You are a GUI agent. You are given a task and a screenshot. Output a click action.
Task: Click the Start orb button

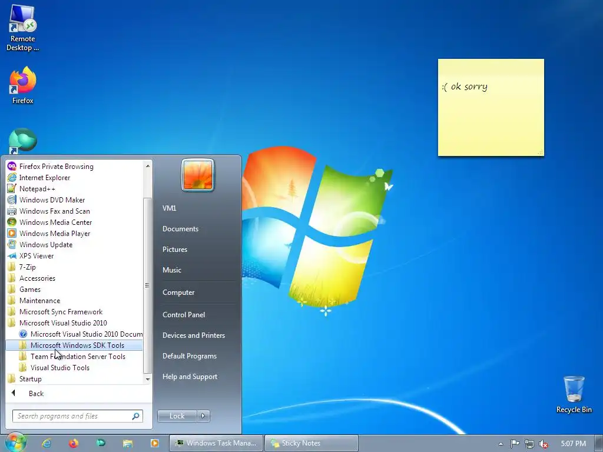coord(15,443)
